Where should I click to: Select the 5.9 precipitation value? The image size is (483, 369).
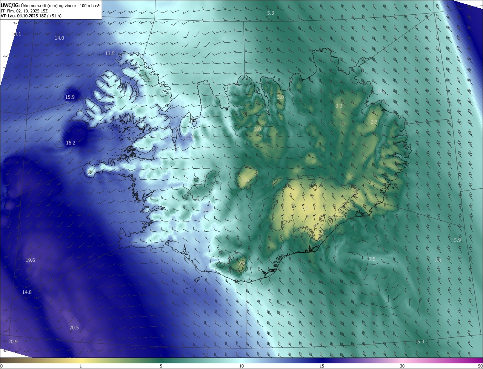coord(457,240)
